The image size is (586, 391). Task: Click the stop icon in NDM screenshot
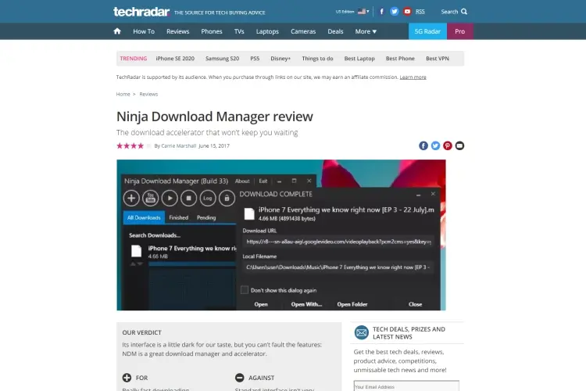[189, 198]
